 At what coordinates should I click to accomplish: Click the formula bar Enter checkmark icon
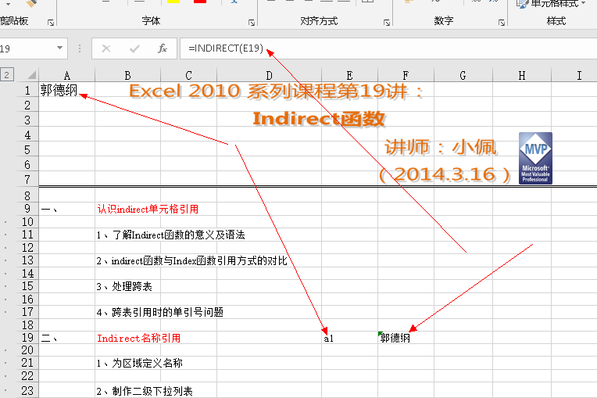click(x=134, y=48)
